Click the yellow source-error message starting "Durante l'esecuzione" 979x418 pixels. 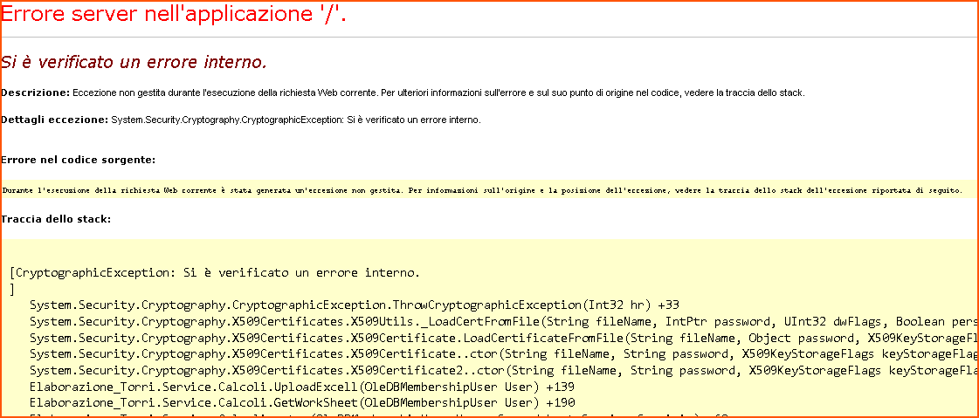pos(482,189)
